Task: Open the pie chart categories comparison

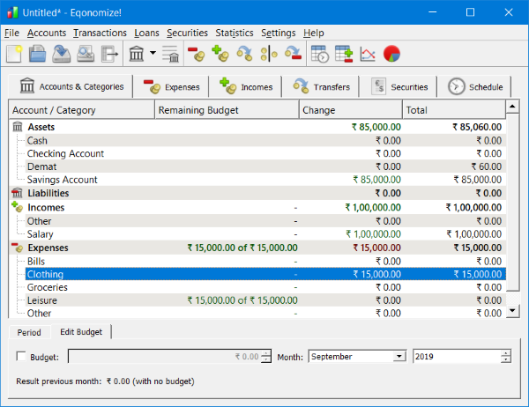Action: [391, 55]
